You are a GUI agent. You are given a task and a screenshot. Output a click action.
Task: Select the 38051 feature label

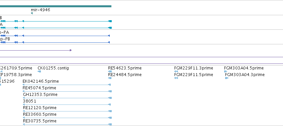click(x=30, y=101)
